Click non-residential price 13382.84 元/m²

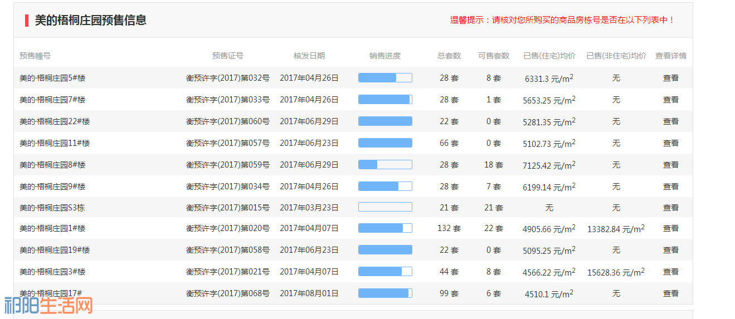(x=616, y=229)
